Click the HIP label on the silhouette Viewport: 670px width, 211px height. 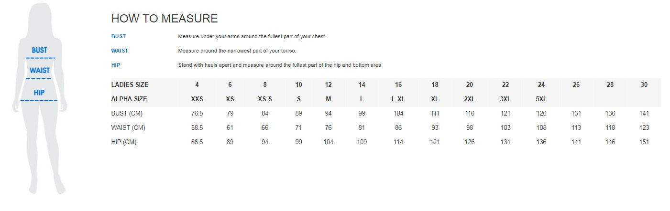(39, 93)
